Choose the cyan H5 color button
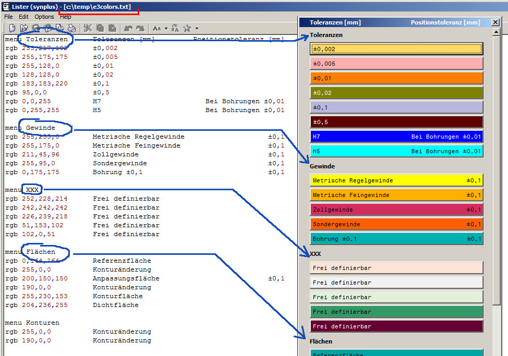Screen dimensions: 508x356 (x=396, y=151)
